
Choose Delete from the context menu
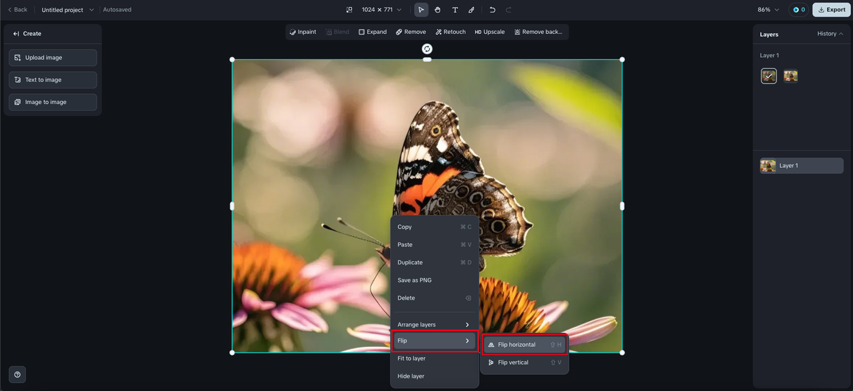[x=434, y=298]
